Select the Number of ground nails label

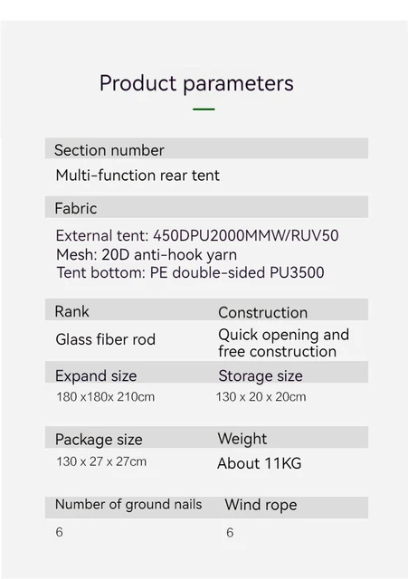[x=128, y=505]
